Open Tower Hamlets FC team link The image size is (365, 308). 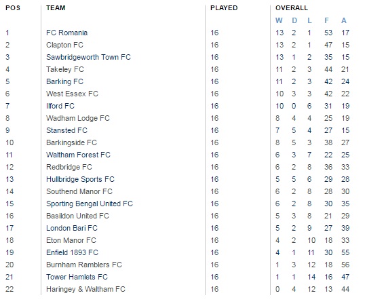click(77, 277)
